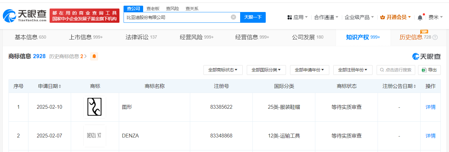Clear the search box text

pos(234,17)
